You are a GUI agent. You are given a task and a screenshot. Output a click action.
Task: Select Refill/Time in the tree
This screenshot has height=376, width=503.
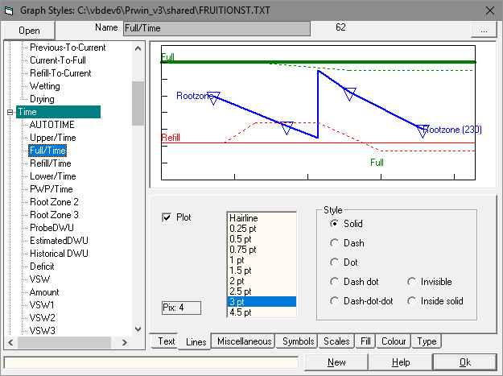tap(50, 163)
